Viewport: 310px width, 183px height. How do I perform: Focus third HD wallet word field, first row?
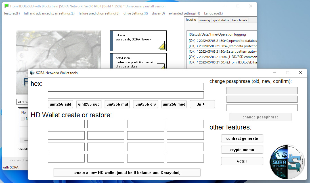[146, 124]
